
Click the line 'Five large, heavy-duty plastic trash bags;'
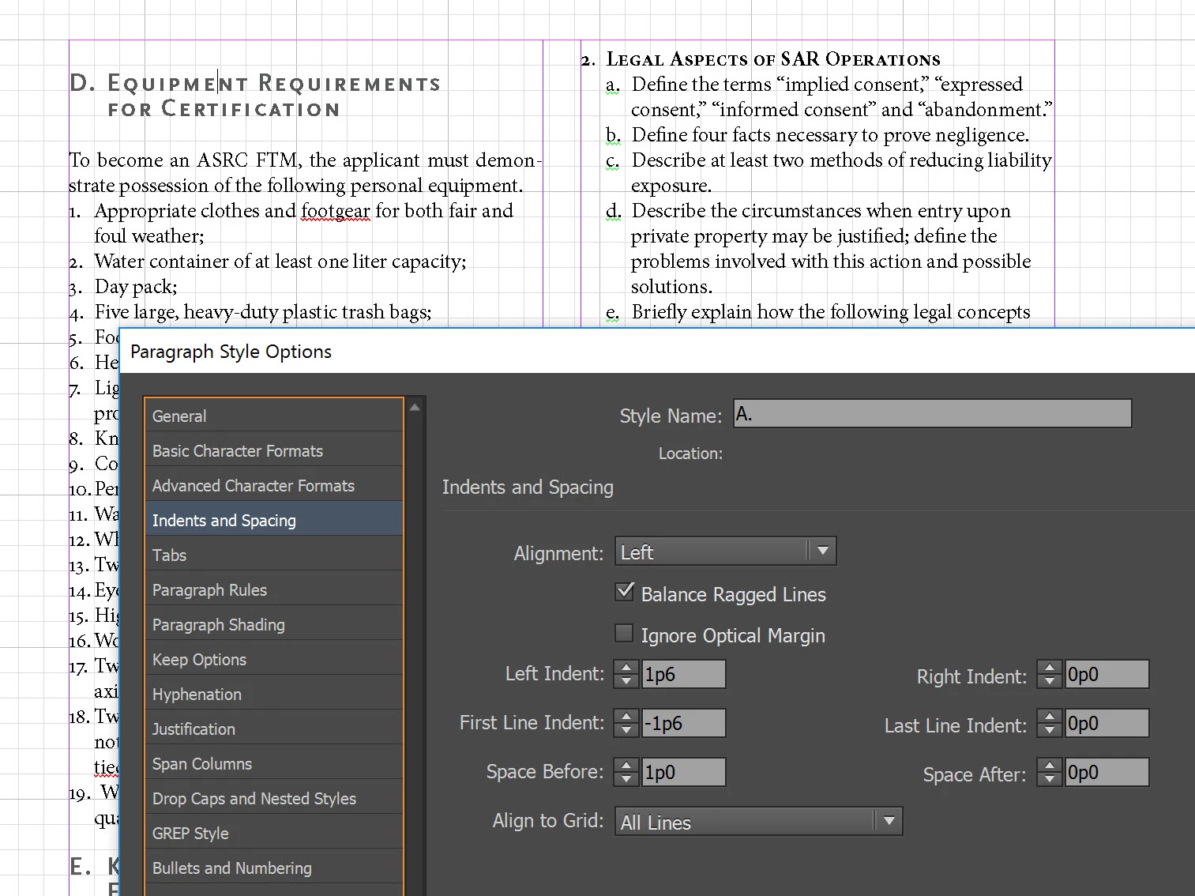(263, 312)
